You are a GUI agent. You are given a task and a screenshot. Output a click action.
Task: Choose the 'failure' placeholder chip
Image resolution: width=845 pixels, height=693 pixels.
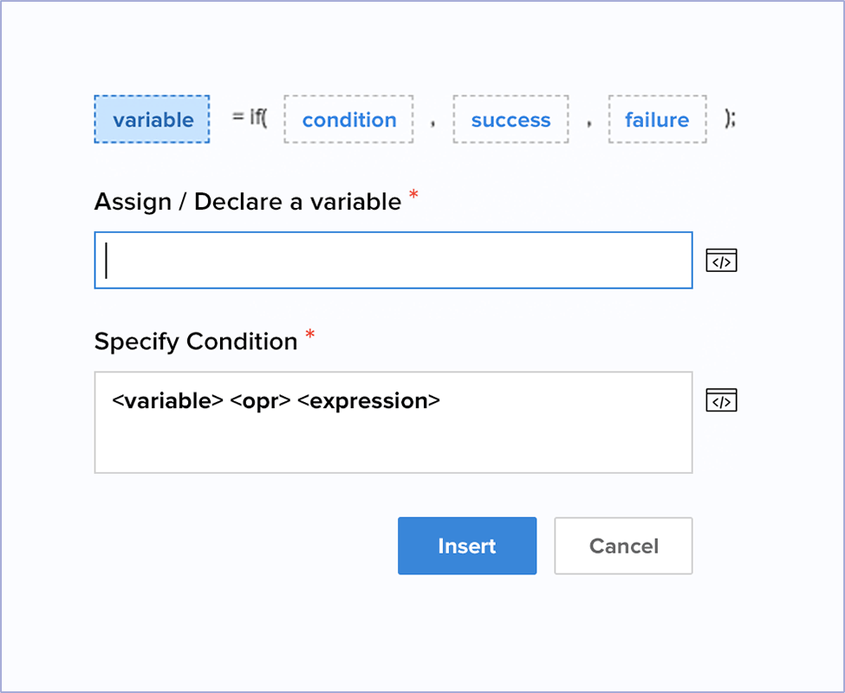pos(657,120)
